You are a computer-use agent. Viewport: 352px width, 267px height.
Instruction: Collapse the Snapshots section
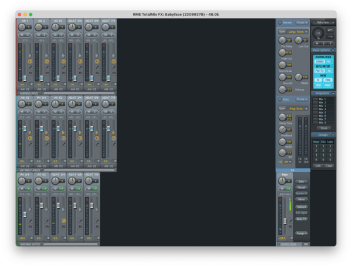(x=333, y=93)
